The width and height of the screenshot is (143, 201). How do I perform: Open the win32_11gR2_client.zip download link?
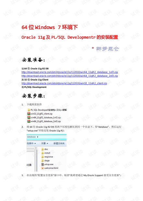(64, 83)
